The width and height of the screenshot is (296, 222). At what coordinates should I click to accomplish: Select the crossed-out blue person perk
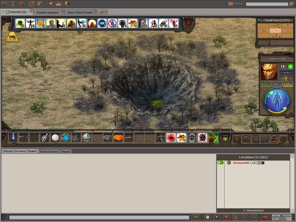point(112,23)
